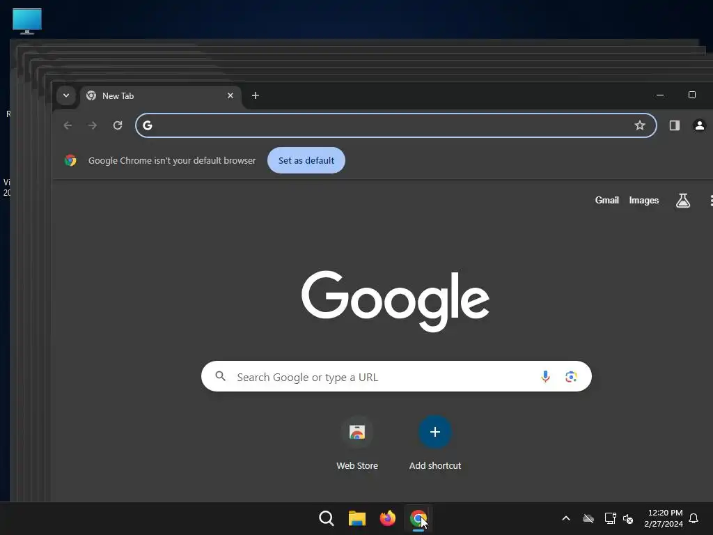Screen dimensions: 713x535
Task: Launch Firefox from the taskbar
Action: point(387,518)
